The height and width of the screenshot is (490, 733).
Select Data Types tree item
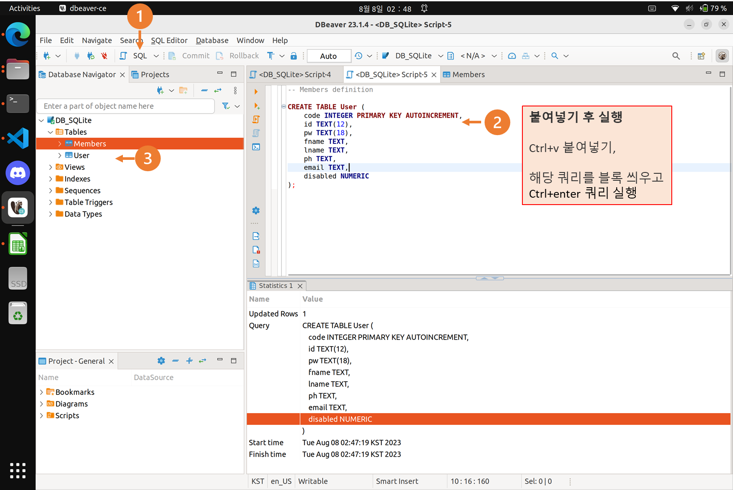tap(83, 214)
